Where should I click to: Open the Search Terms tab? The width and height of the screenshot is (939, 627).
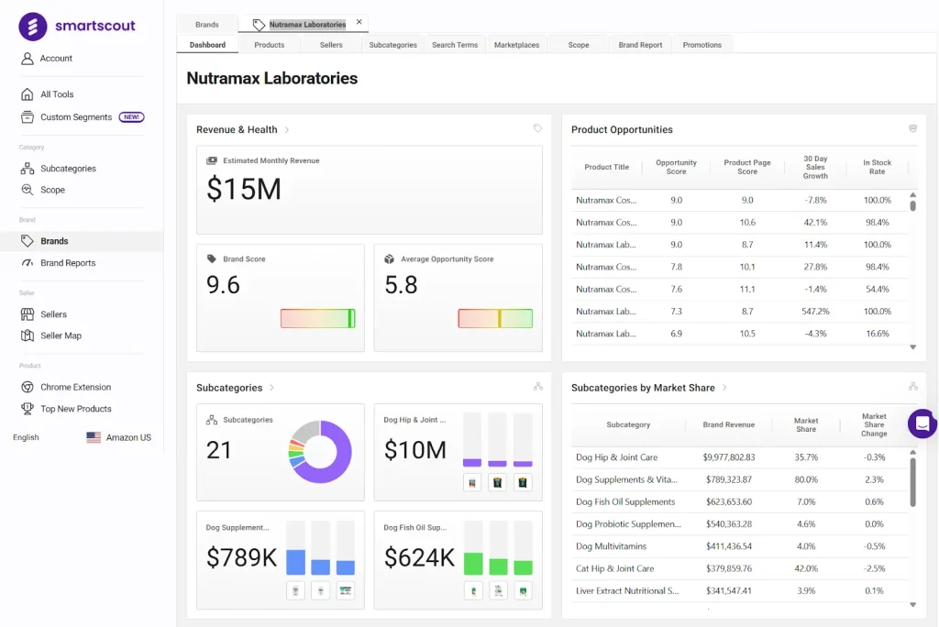click(x=455, y=45)
